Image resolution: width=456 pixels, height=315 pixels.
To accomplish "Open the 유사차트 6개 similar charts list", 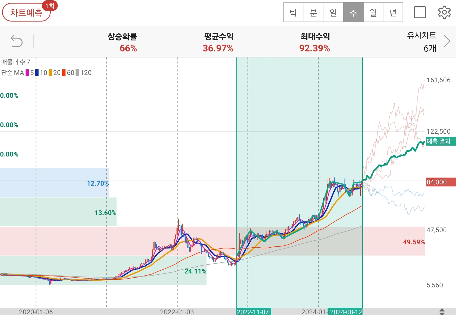I will (422, 42).
